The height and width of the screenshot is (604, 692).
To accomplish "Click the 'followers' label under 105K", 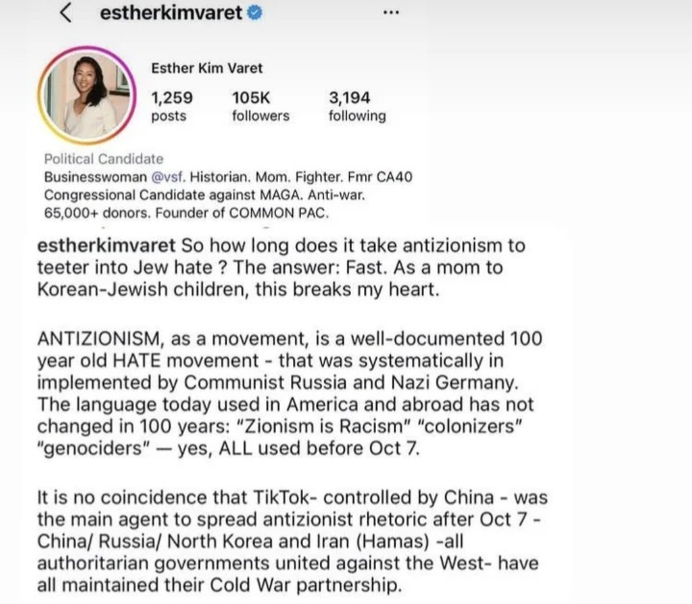I will tap(260, 115).
